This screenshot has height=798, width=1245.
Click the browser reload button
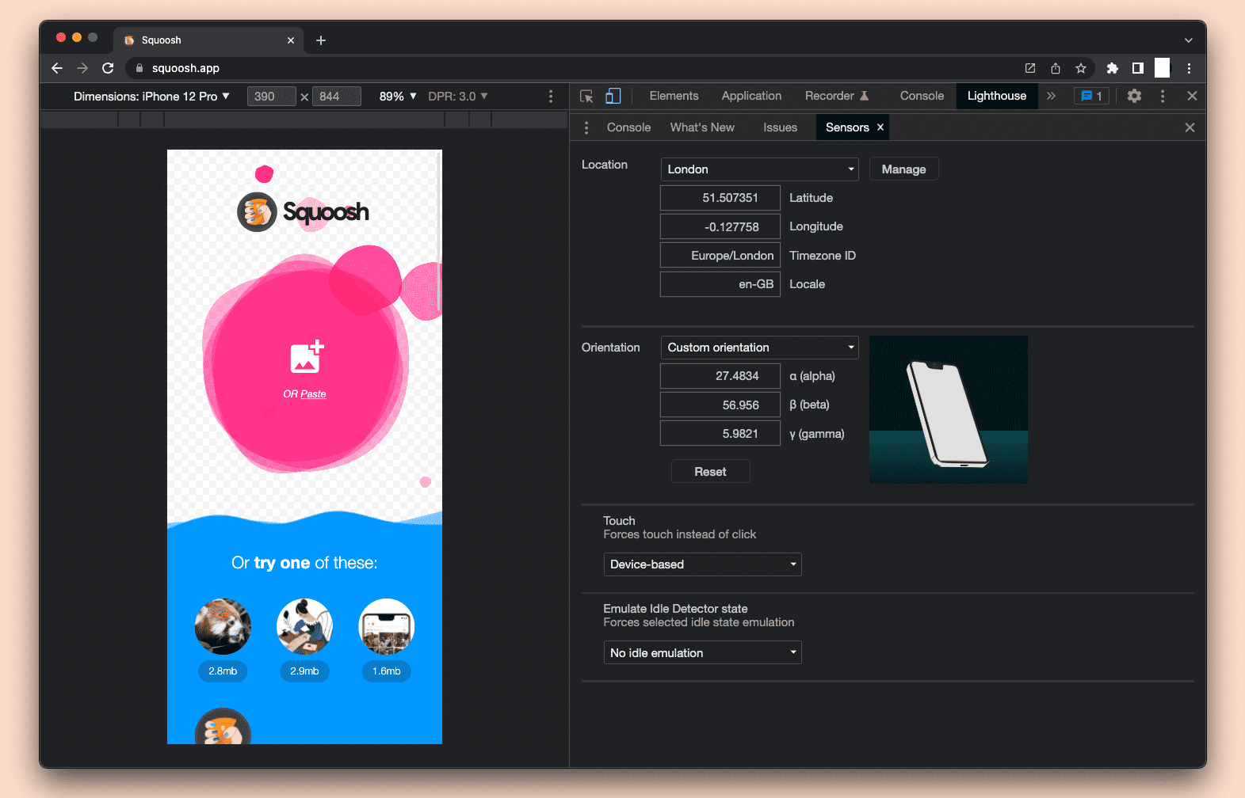point(108,68)
